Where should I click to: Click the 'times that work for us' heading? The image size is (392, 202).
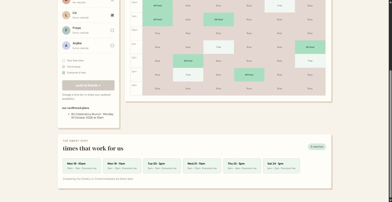pos(93,148)
